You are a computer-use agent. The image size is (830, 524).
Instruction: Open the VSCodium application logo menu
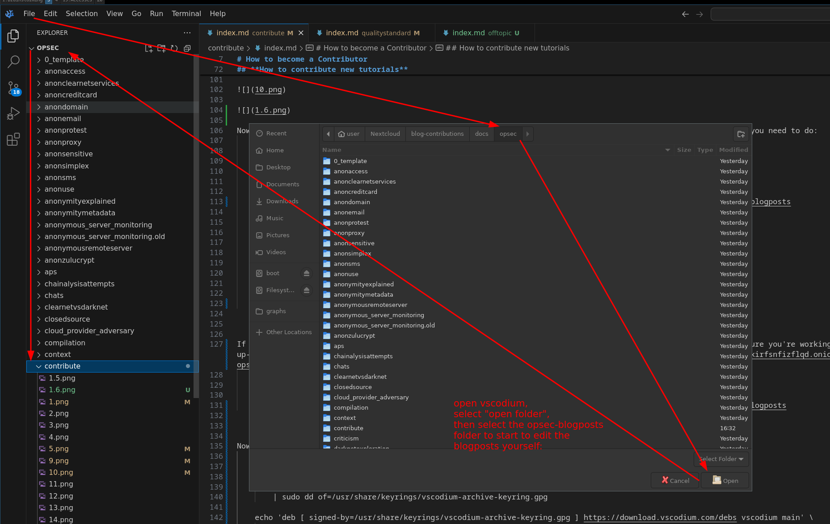pyautogui.click(x=10, y=14)
